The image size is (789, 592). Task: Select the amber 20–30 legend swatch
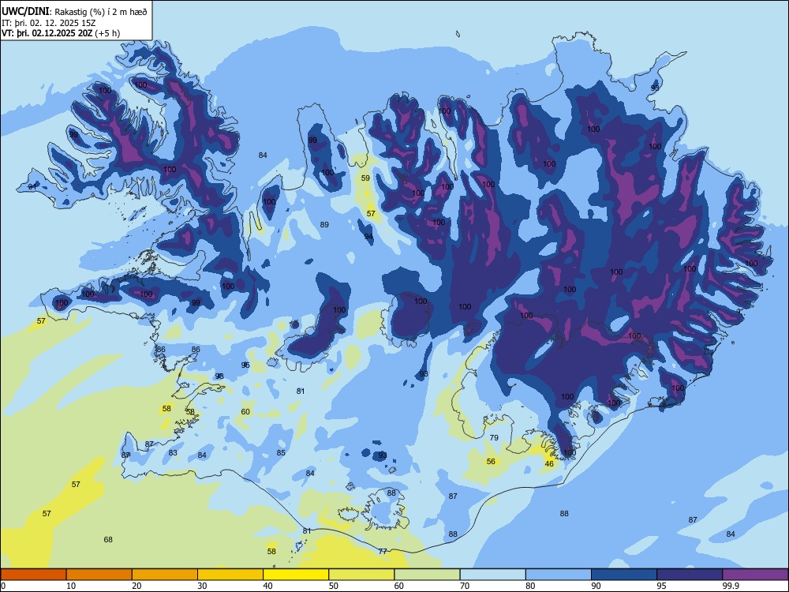pos(165,575)
